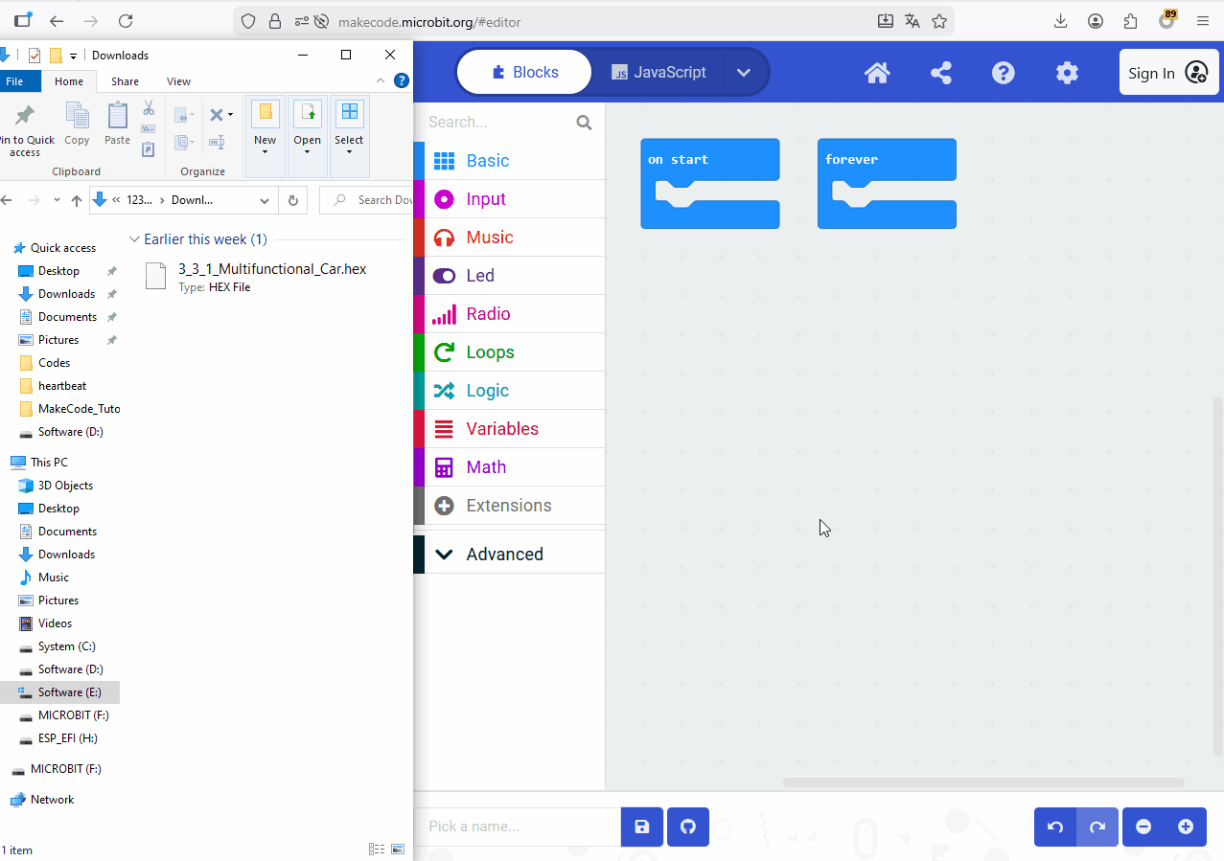The width and height of the screenshot is (1224, 861).
Task: Bookmark this page with the star
Action: (939, 21)
